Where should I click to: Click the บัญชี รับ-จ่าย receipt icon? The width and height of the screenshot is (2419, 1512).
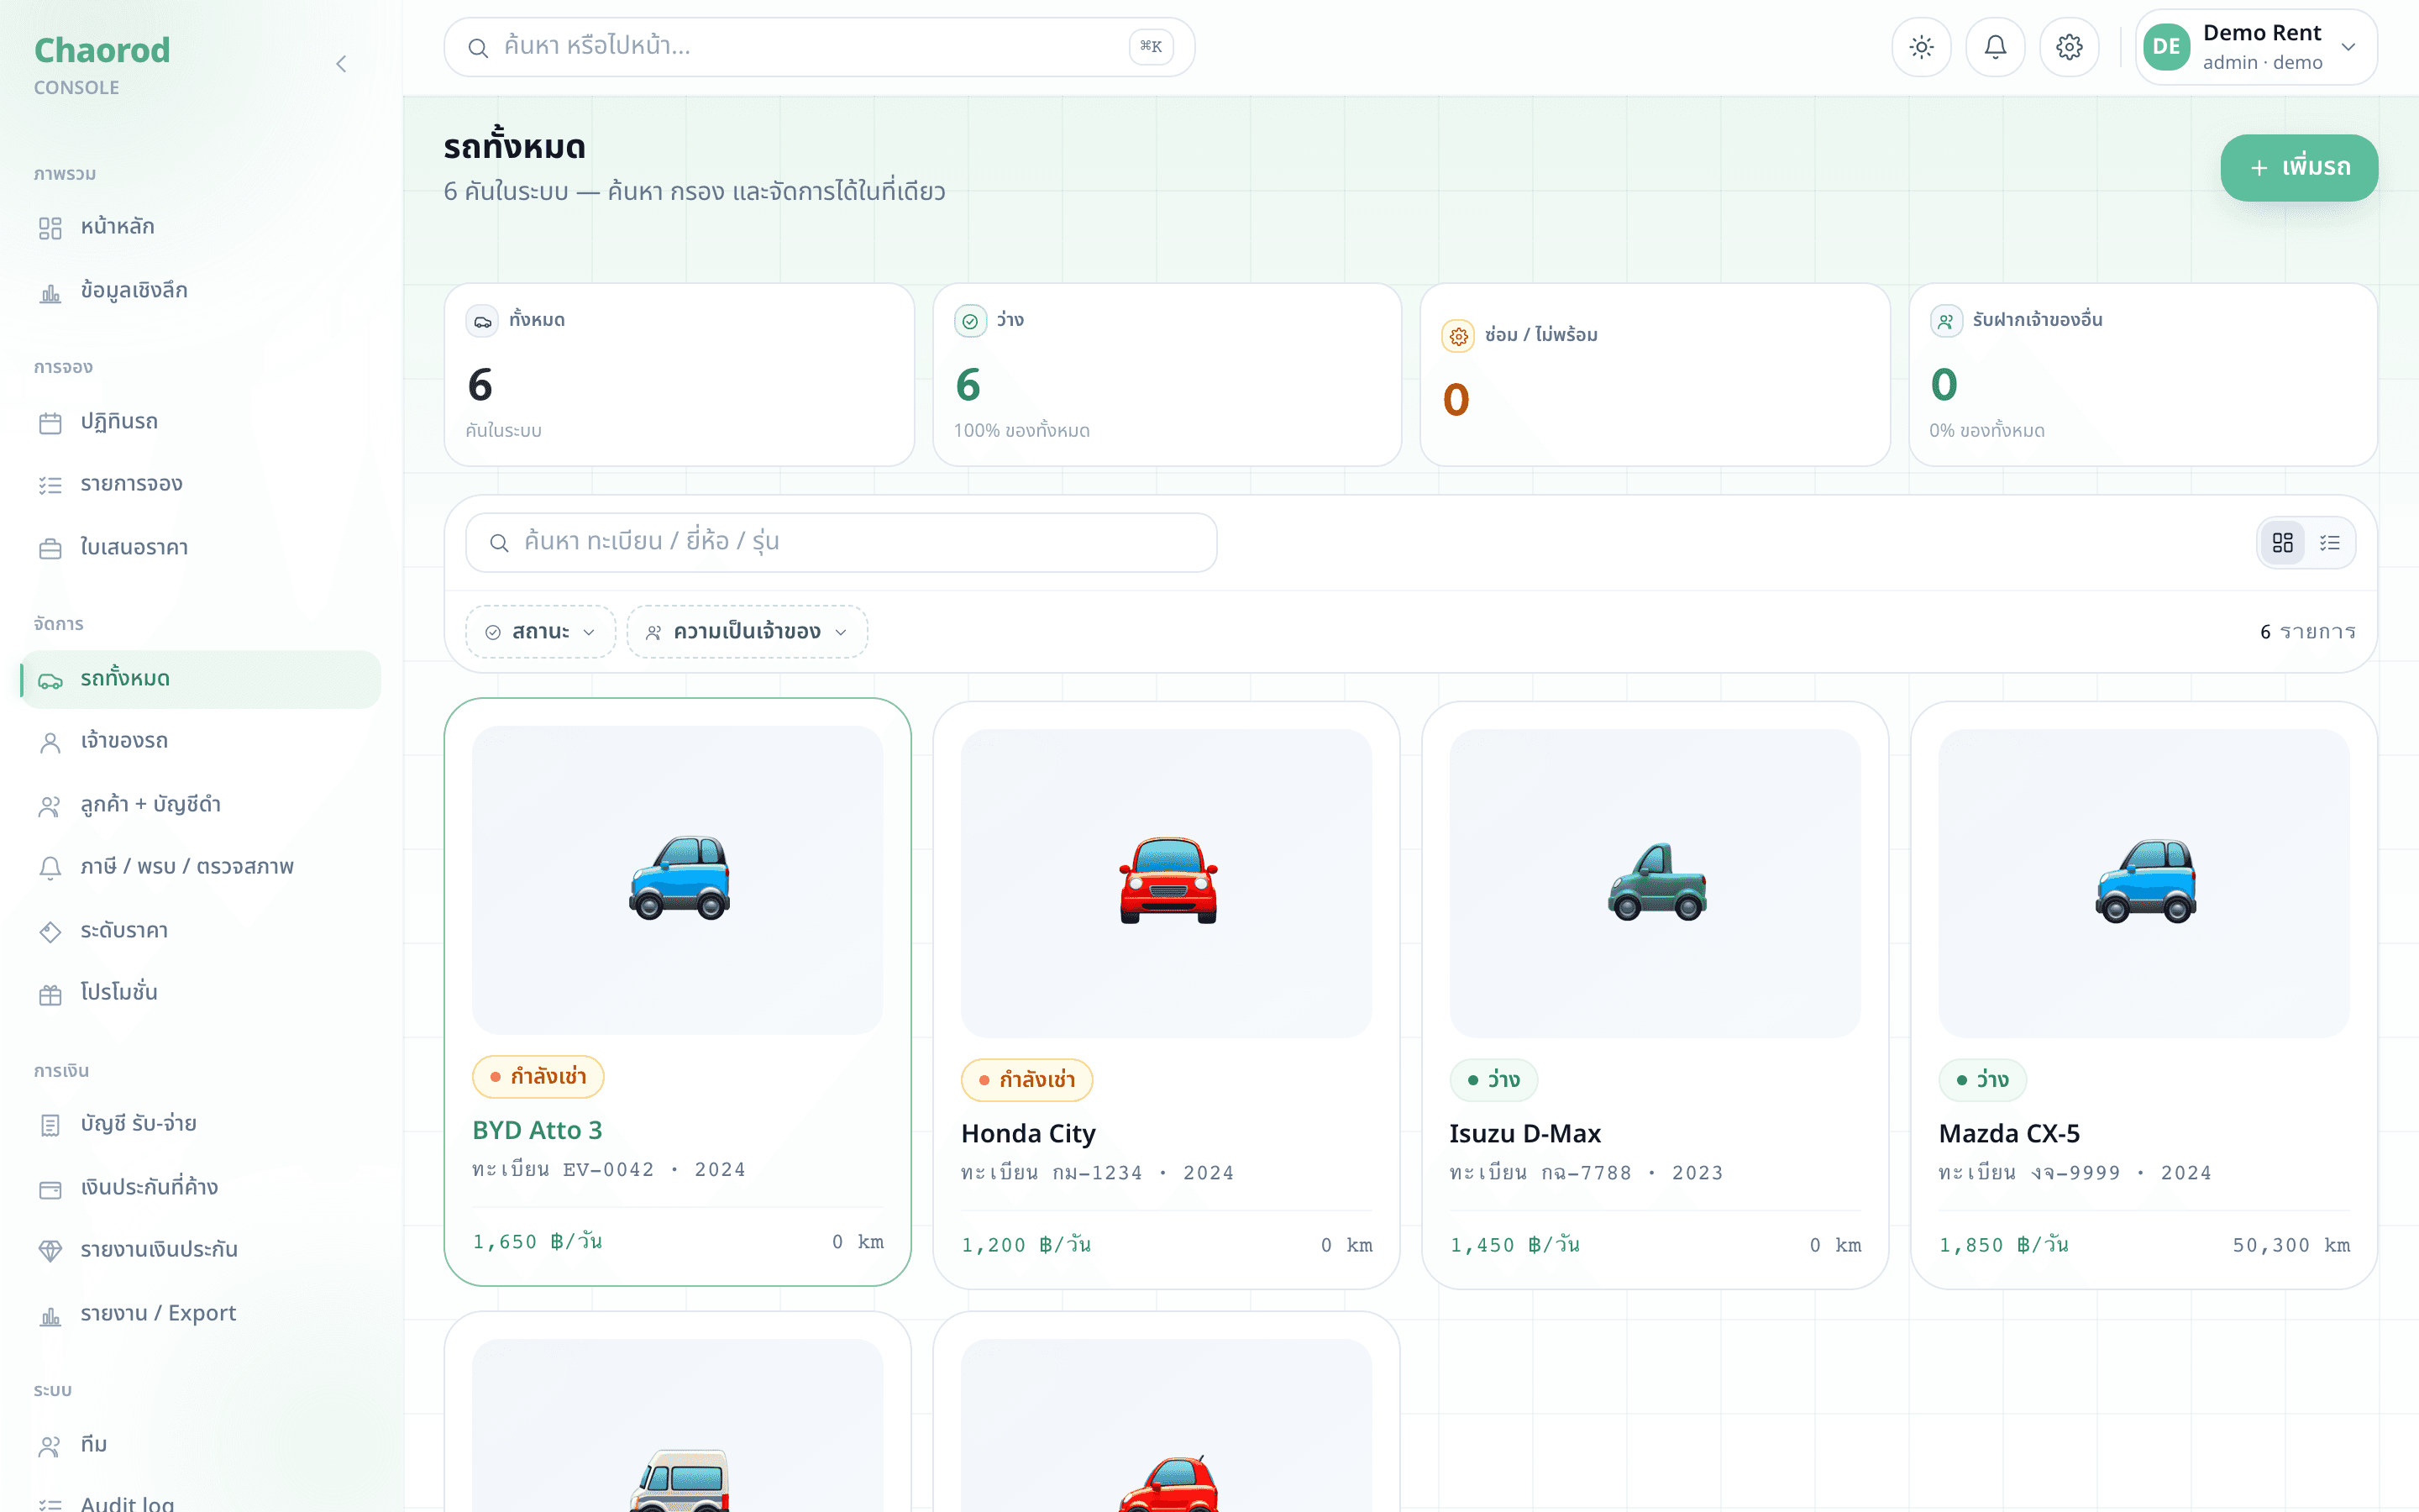[50, 1125]
